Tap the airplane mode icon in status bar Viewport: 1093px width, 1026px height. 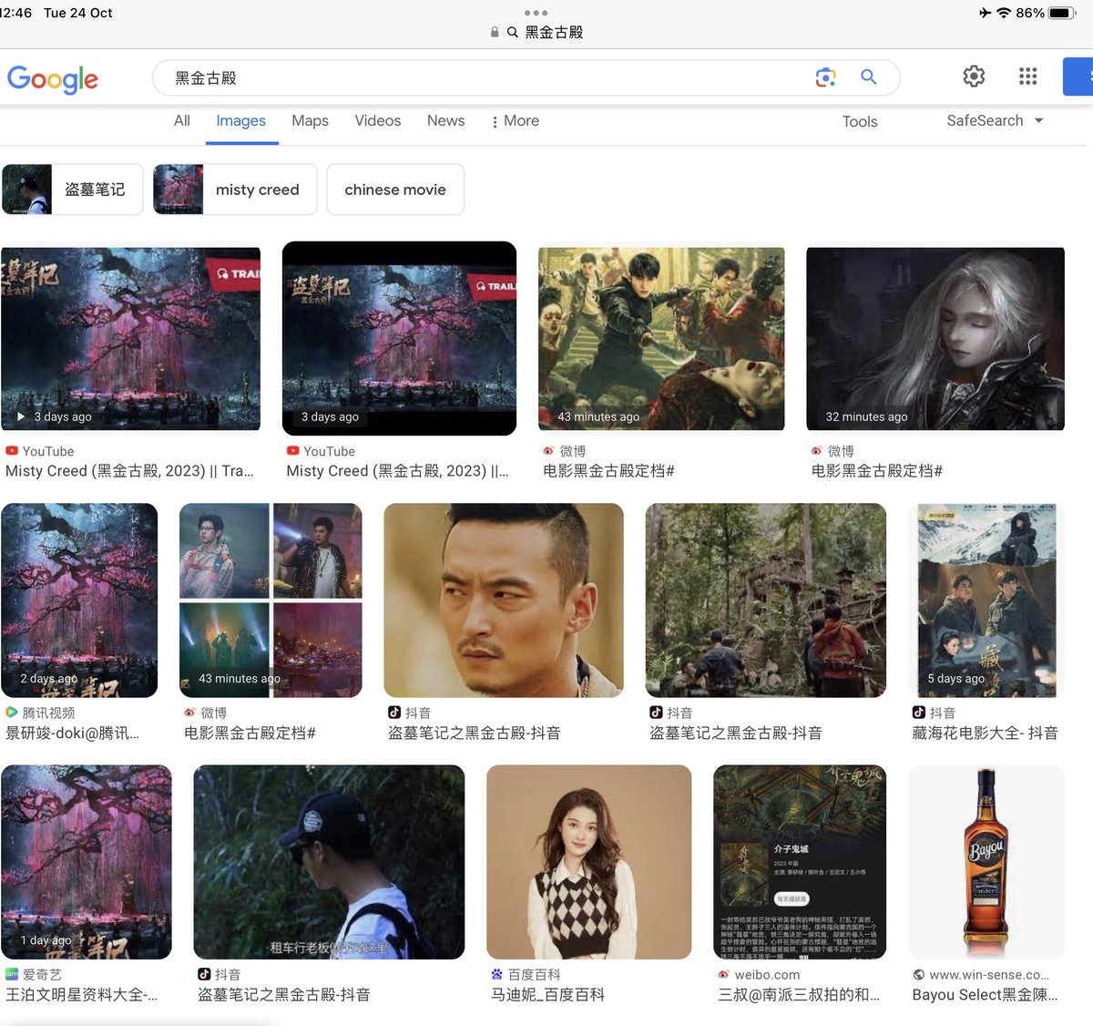[x=985, y=13]
